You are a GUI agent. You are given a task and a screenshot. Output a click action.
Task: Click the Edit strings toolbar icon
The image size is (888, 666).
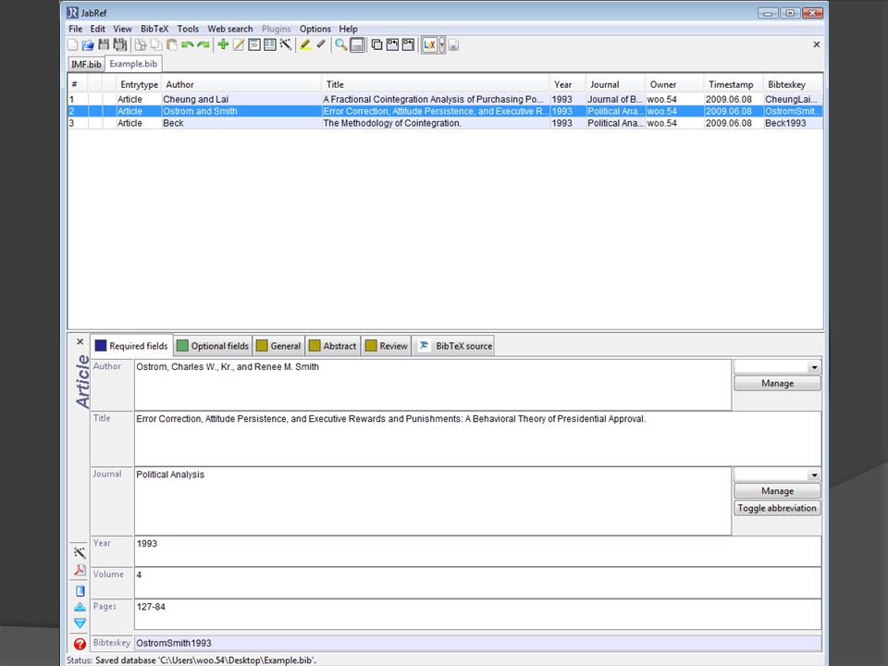click(270, 44)
